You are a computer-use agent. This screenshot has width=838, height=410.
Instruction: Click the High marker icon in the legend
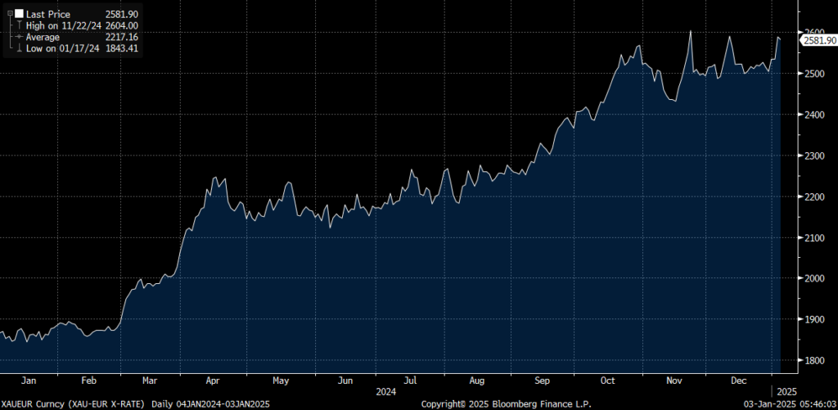tap(18, 26)
